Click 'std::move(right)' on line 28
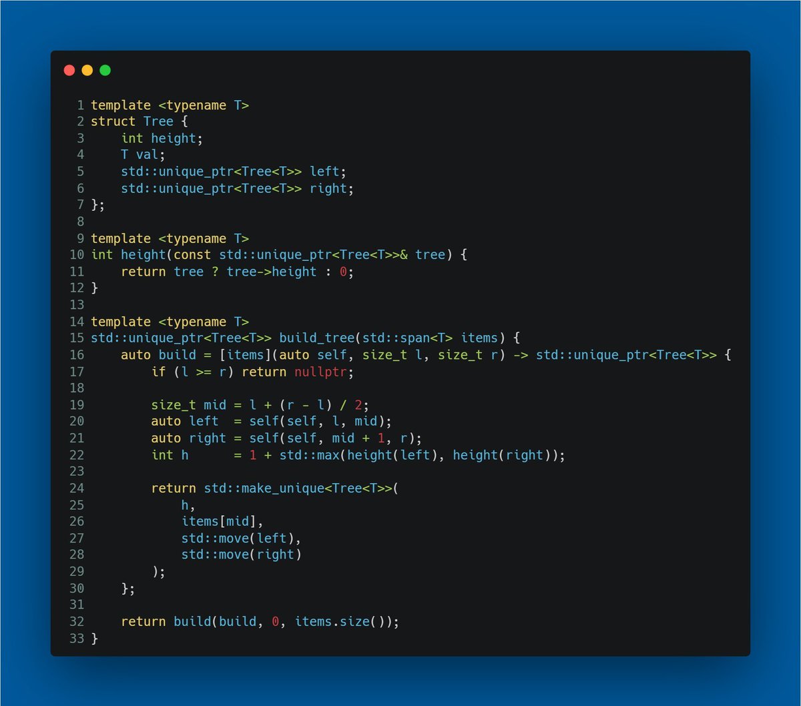 [242, 555]
